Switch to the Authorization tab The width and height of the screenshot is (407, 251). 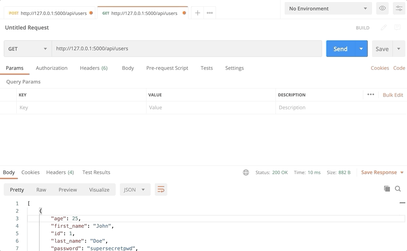(52, 68)
